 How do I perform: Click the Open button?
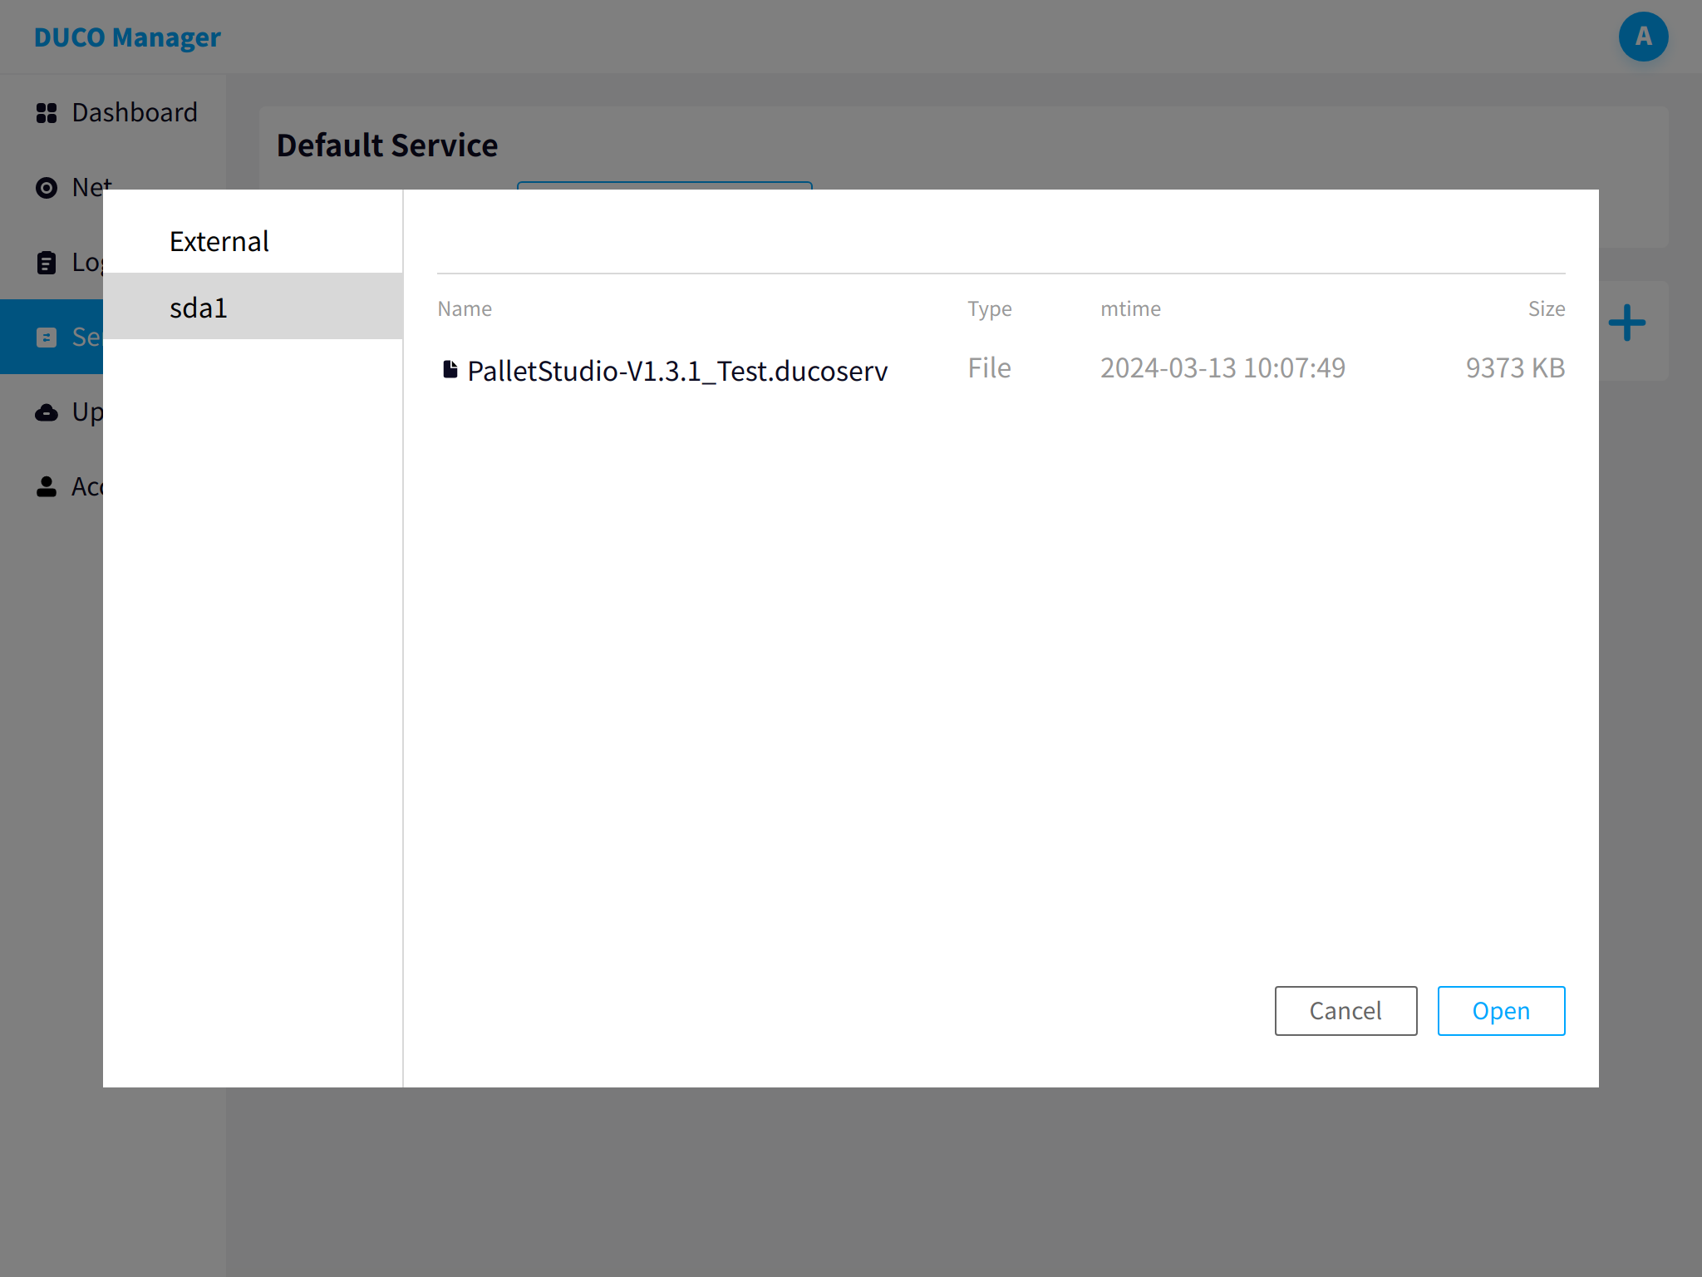pyautogui.click(x=1501, y=1011)
